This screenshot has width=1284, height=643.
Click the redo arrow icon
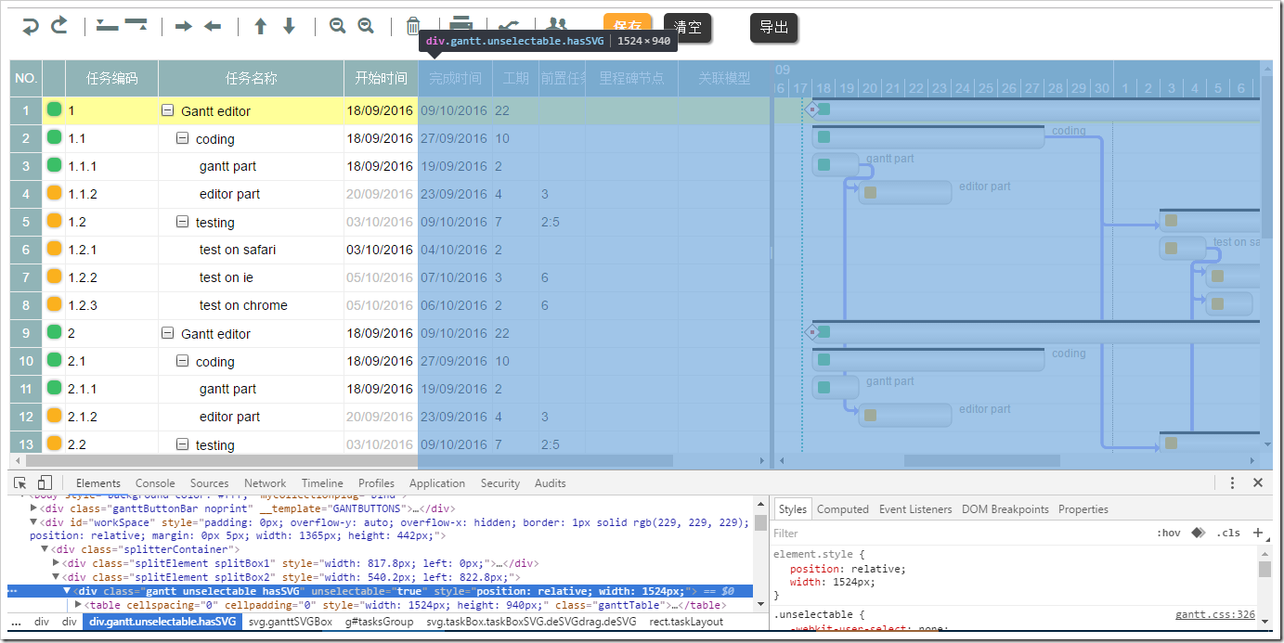(58, 26)
